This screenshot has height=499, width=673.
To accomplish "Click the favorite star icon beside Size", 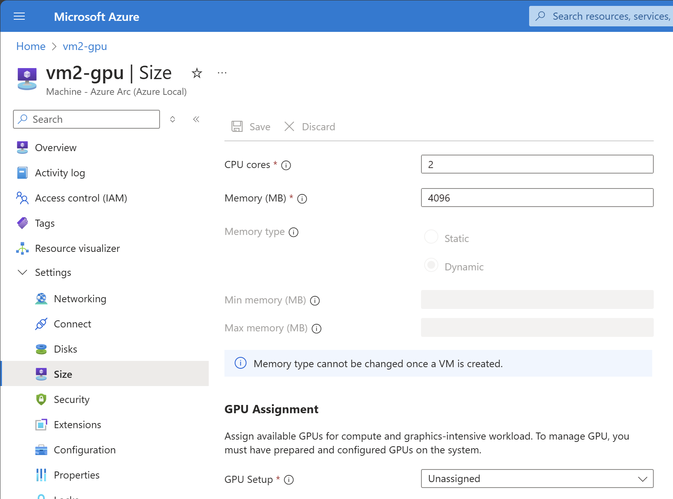I will [x=197, y=73].
